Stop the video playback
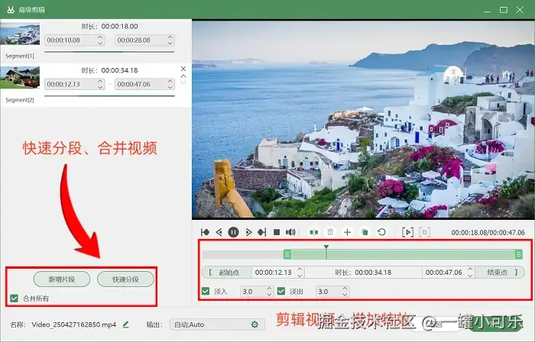 click(277, 232)
